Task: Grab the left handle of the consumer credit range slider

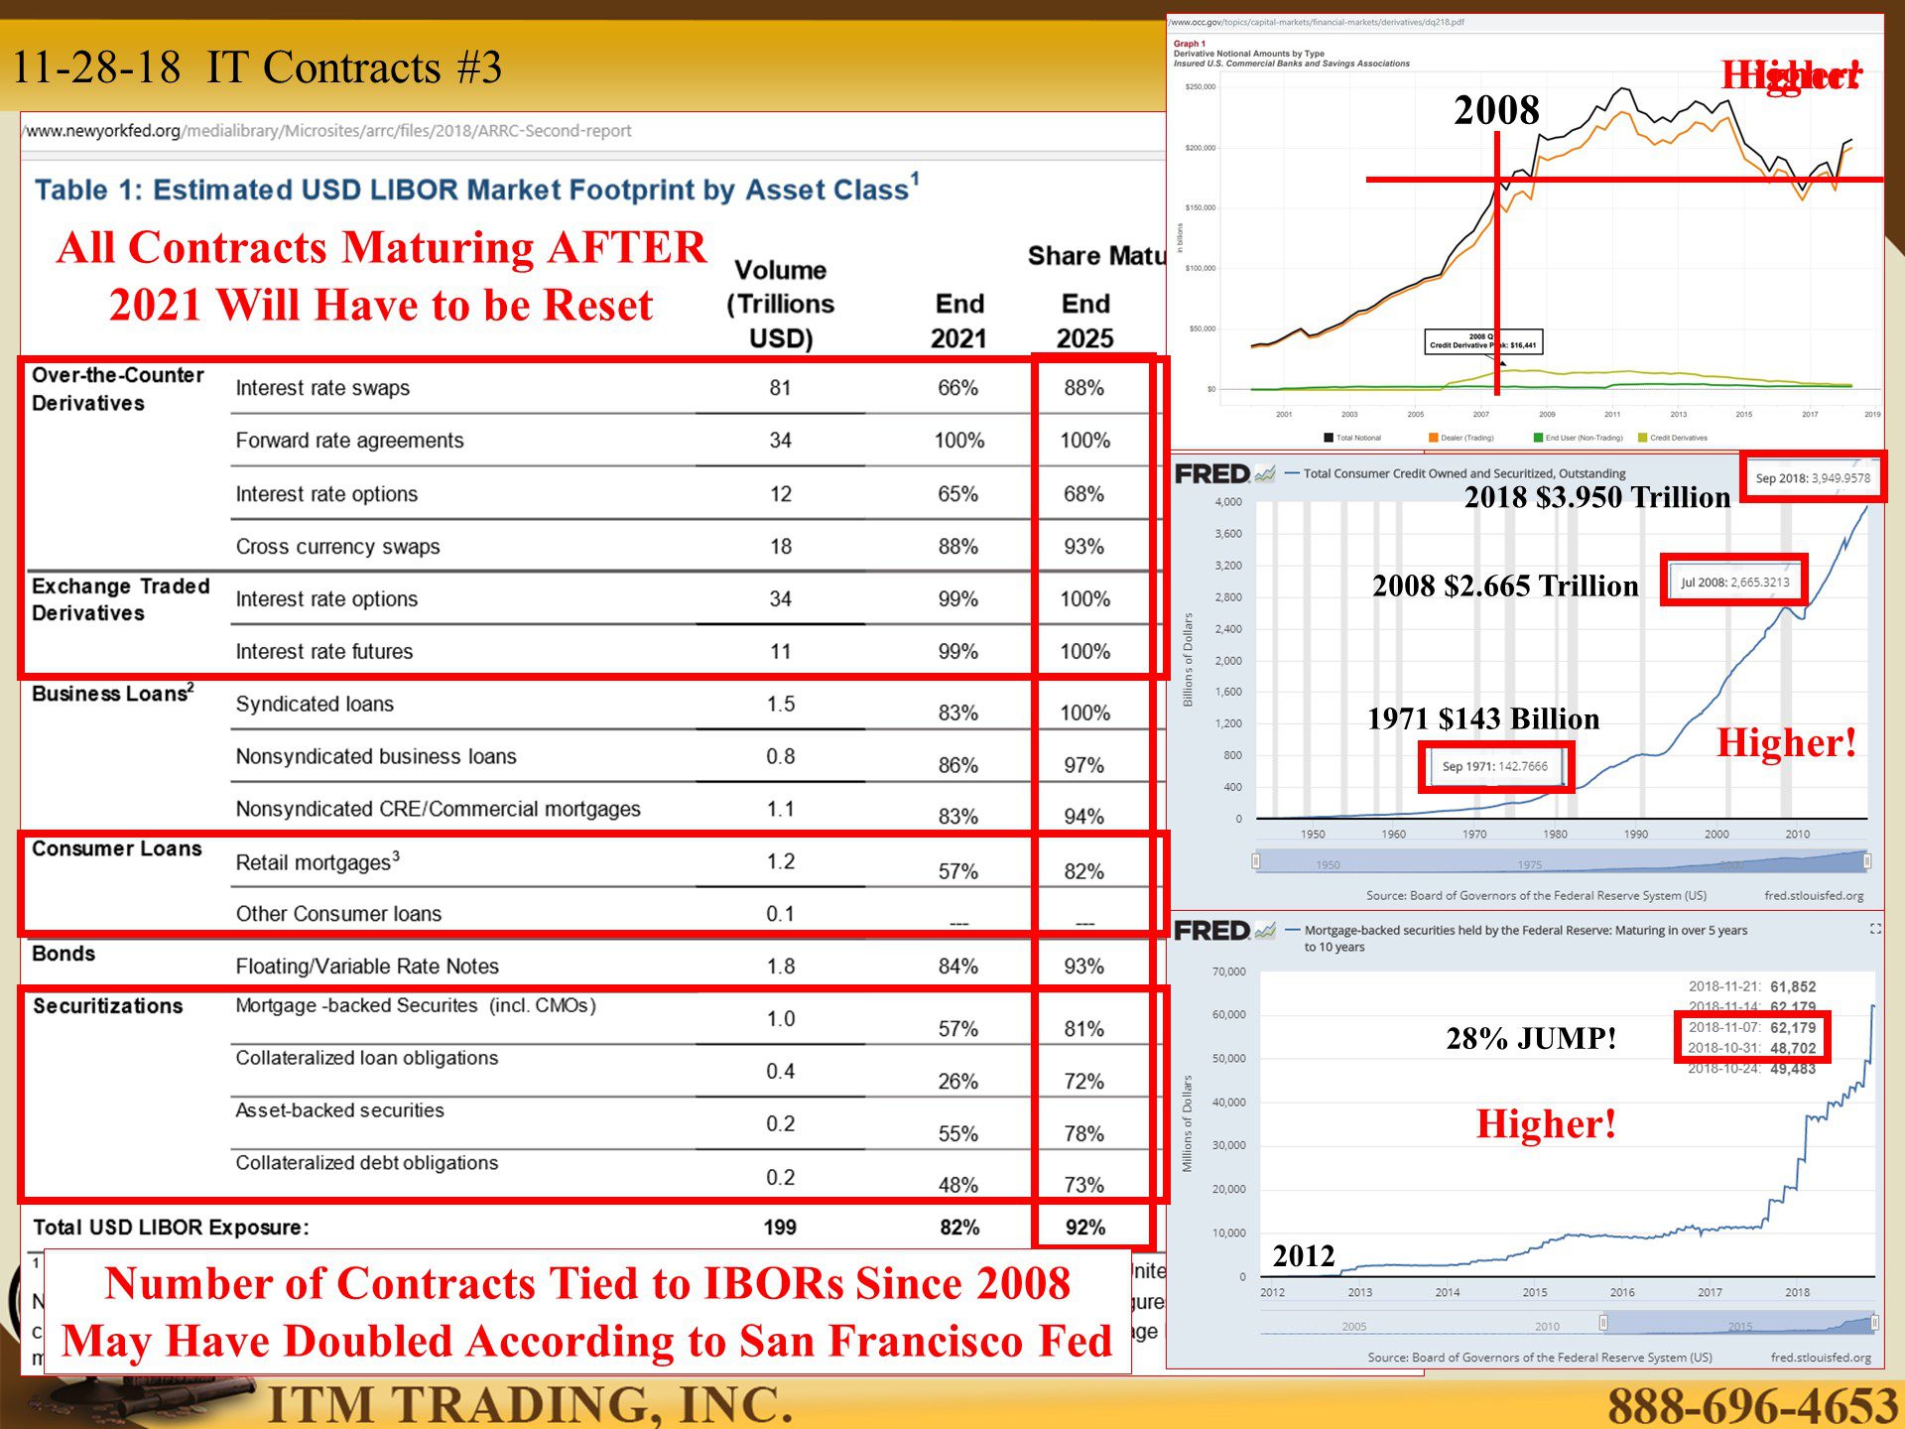Action: tap(1256, 861)
